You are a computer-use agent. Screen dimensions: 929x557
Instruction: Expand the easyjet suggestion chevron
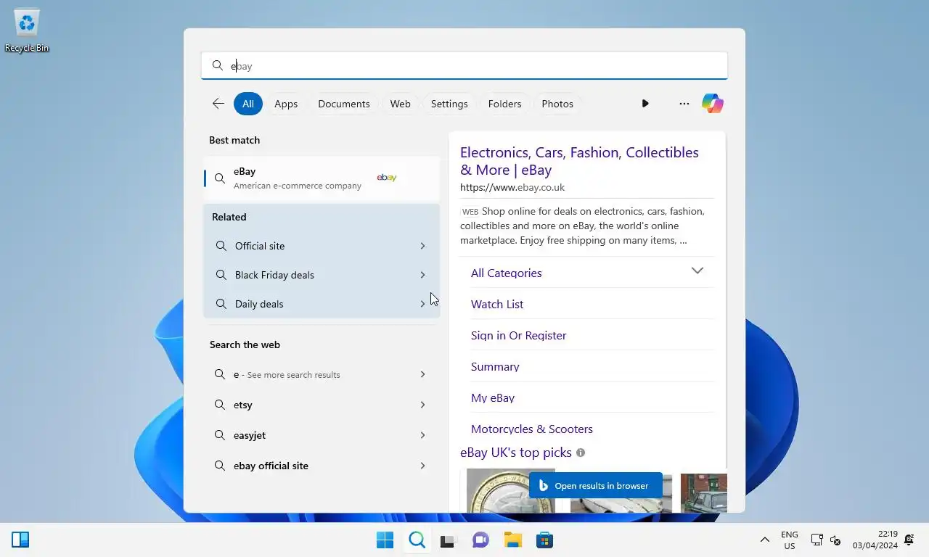[422, 435]
